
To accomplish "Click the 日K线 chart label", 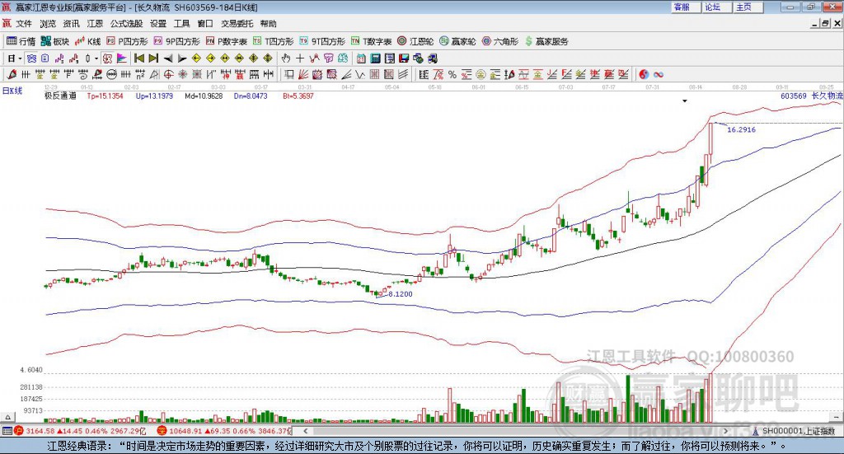I will [x=12, y=91].
